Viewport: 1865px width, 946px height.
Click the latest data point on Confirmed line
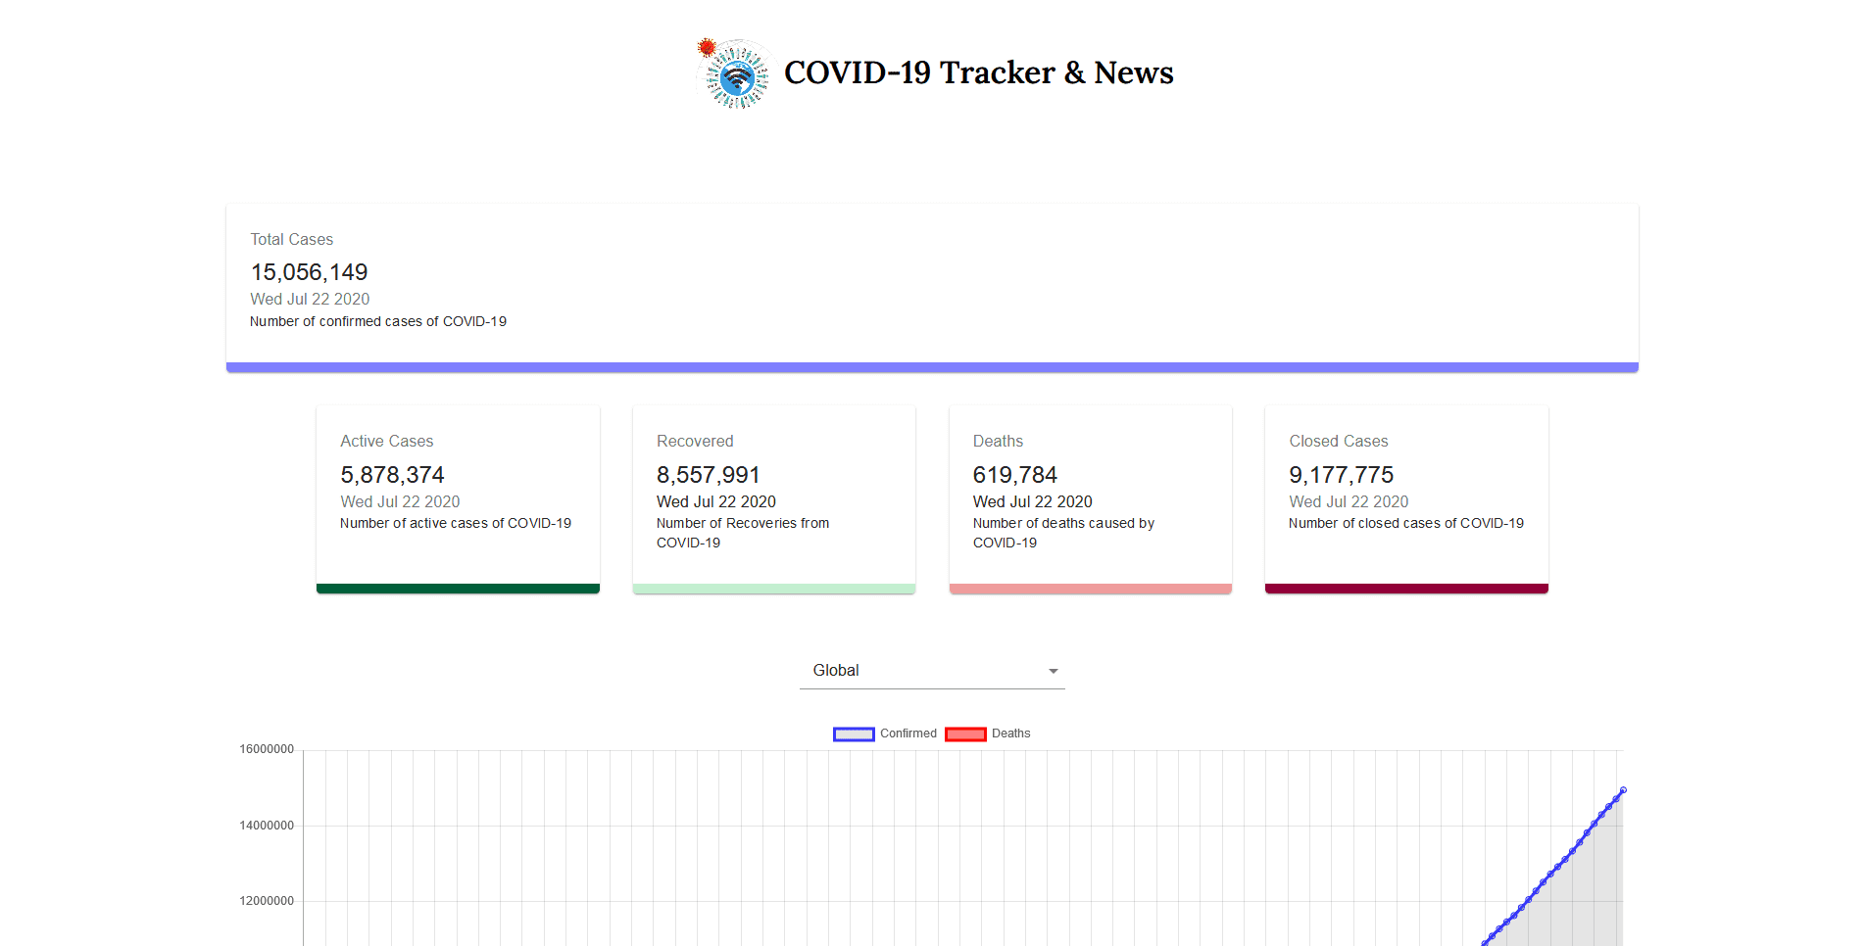tap(1623, 789)
